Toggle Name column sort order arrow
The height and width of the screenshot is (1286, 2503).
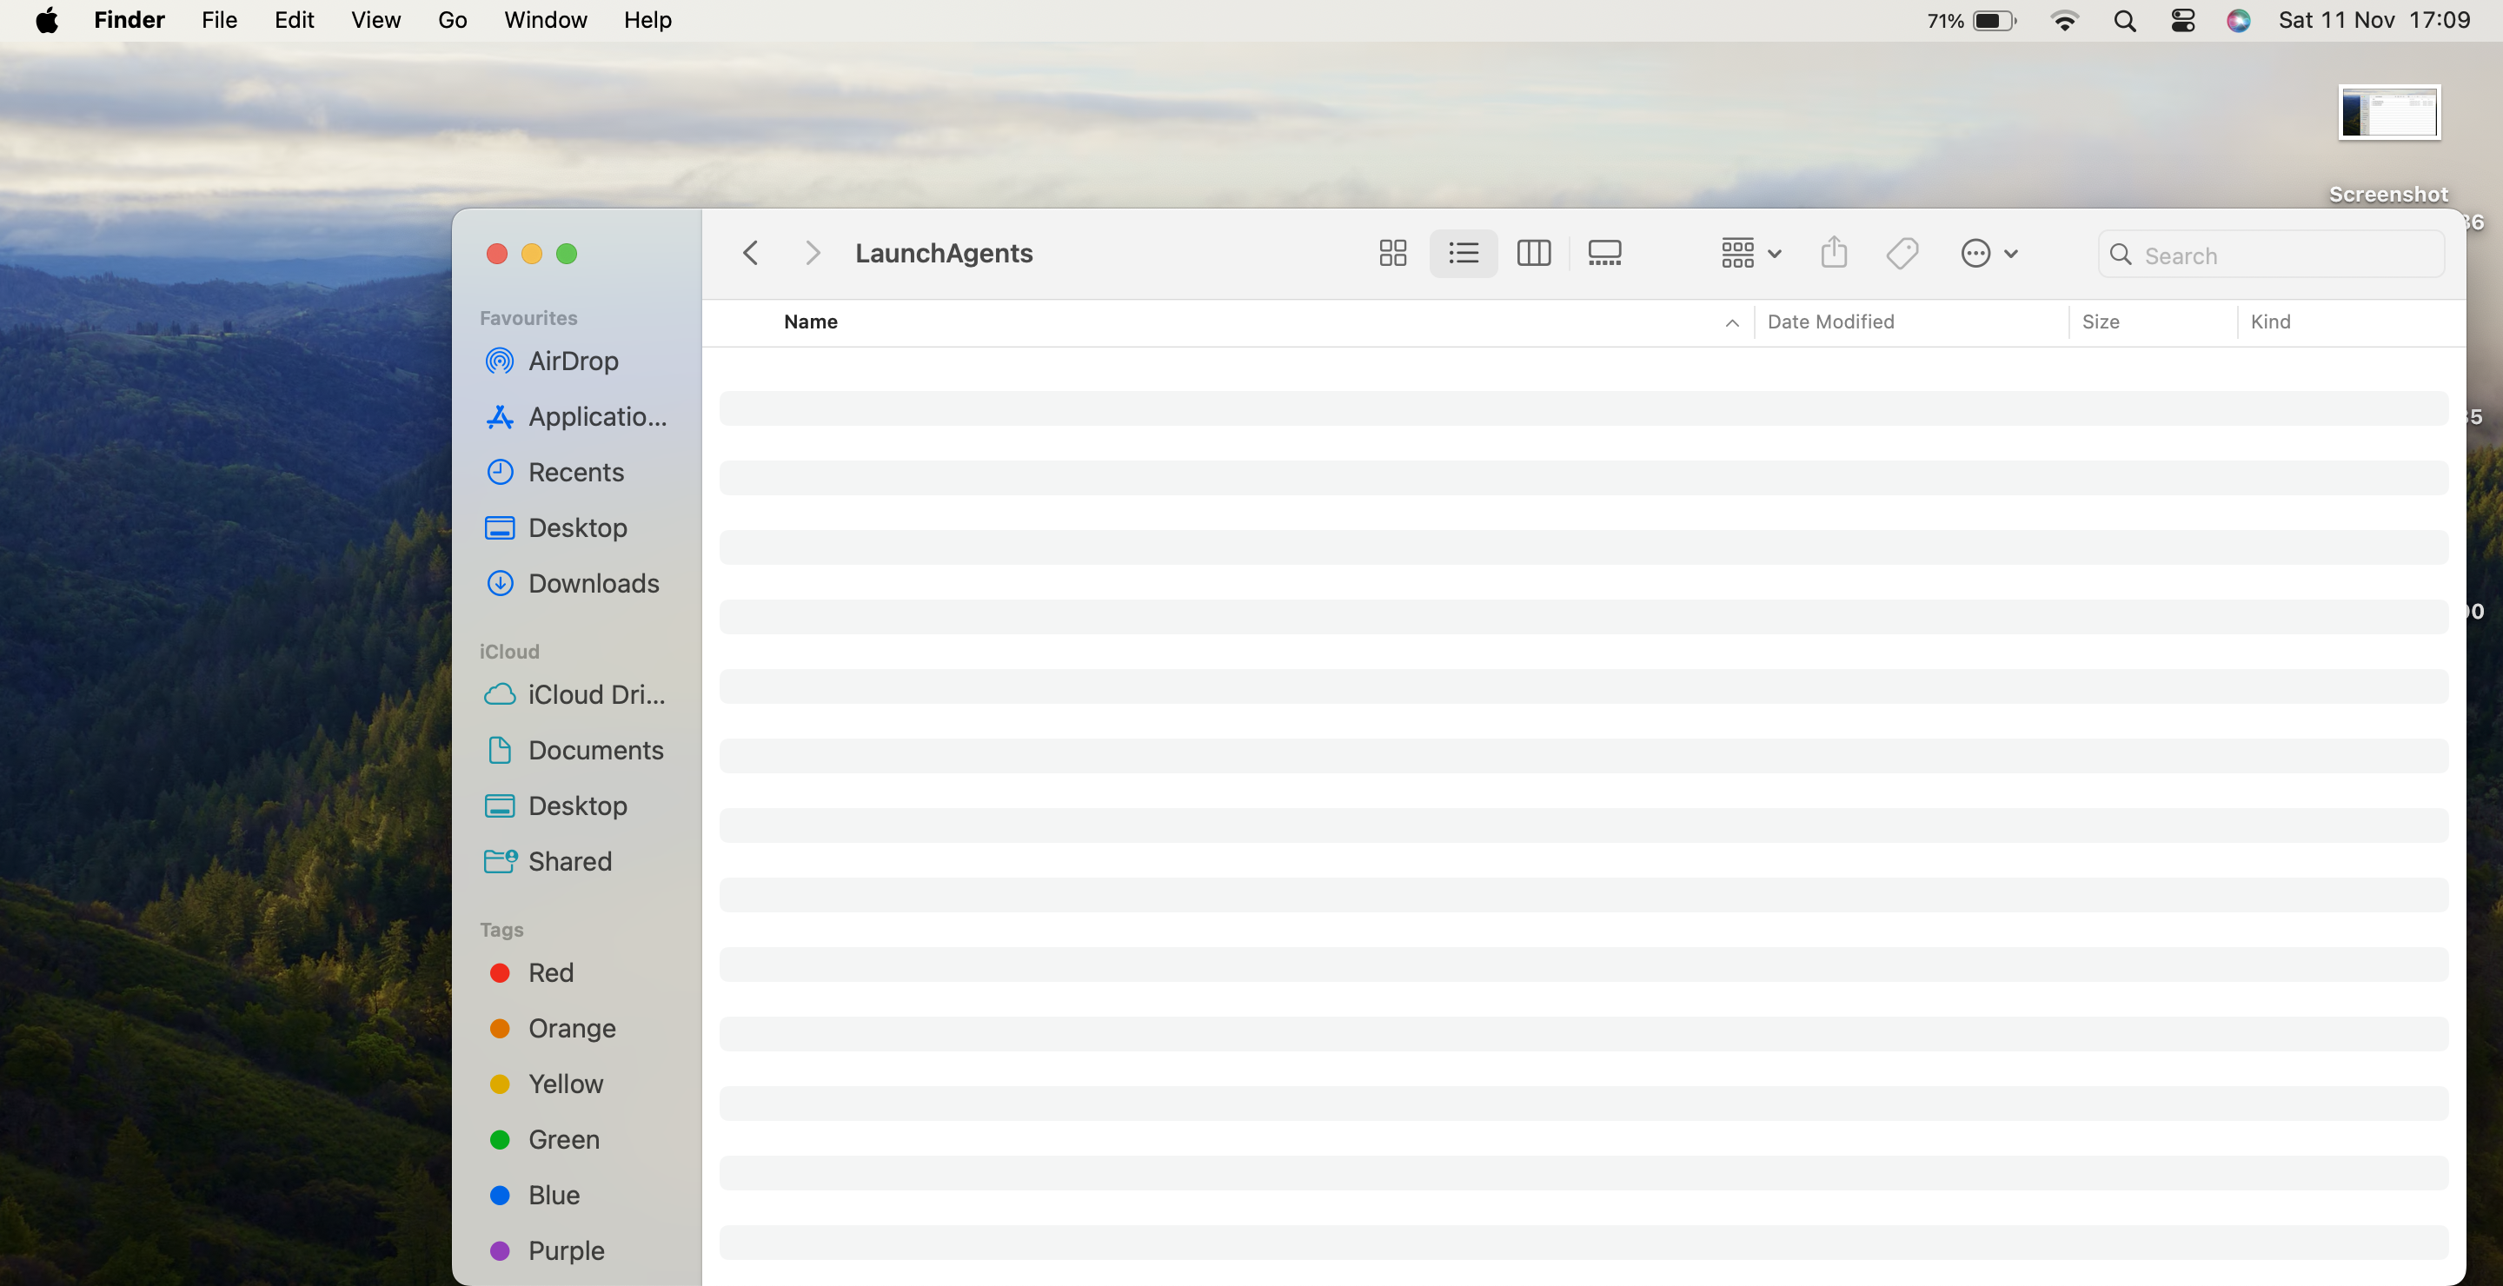click(1731, 322)
